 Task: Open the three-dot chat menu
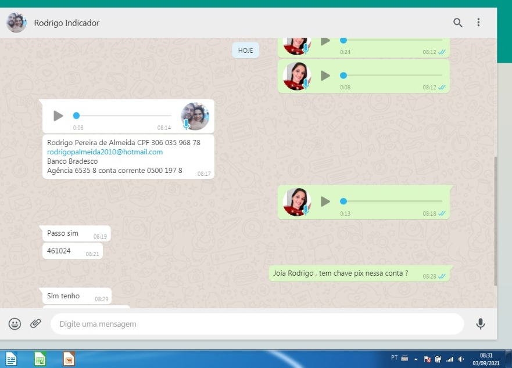478,23
